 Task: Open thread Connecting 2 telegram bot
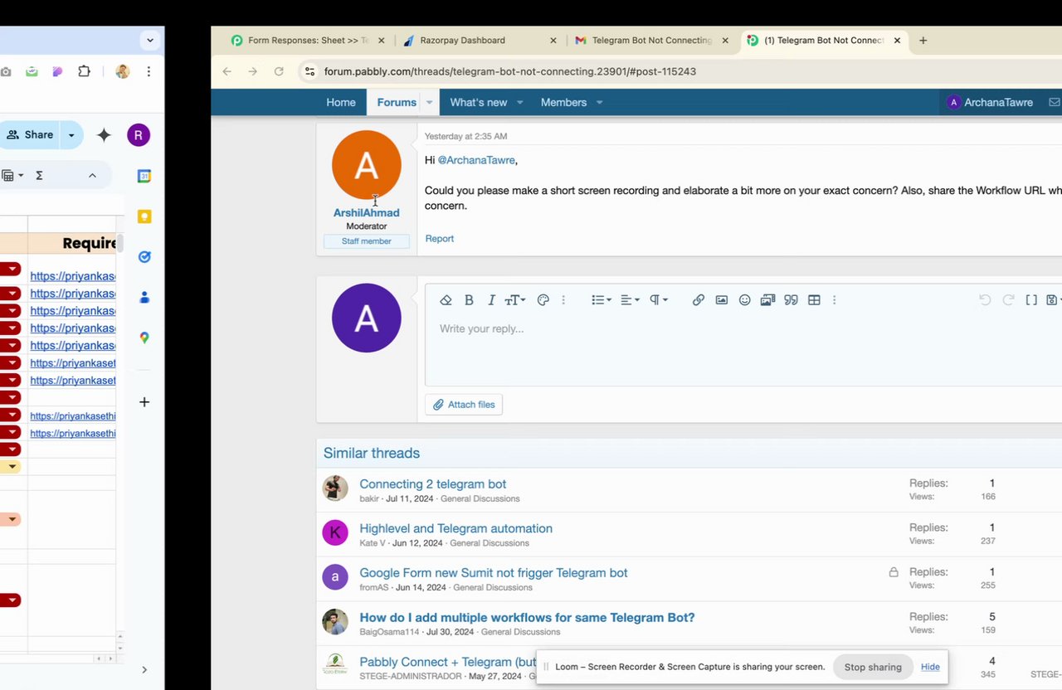[x=433, y=484]
